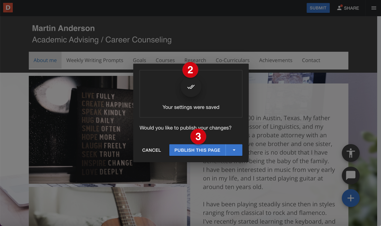
Task: Click the blue plus add button
Action: click(x=351, y=198)
